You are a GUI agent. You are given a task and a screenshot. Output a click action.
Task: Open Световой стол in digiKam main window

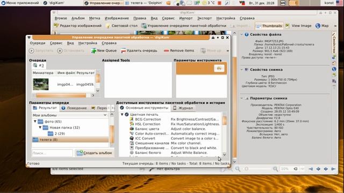(121, 26)
